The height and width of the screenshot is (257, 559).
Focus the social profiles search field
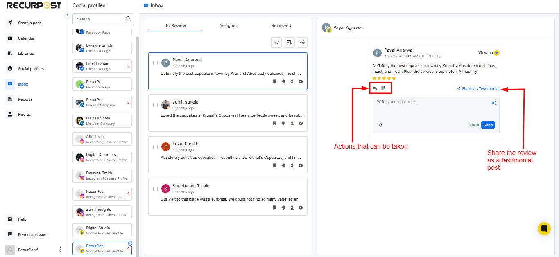[x=103, y=19]
